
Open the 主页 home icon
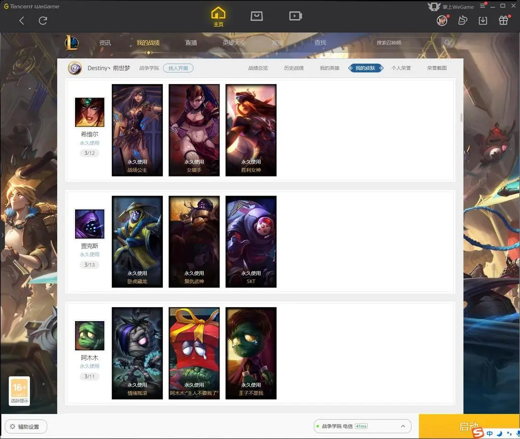tap(218, 16)
